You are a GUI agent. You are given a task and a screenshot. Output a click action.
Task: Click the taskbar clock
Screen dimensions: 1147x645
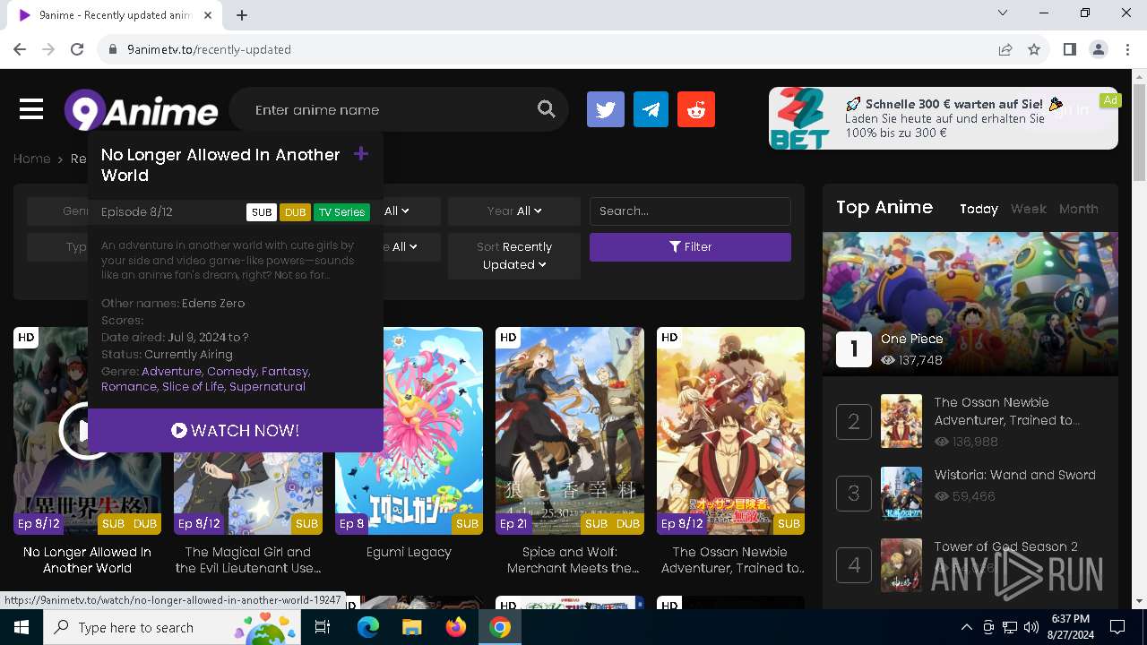[x=1070, y=627]
